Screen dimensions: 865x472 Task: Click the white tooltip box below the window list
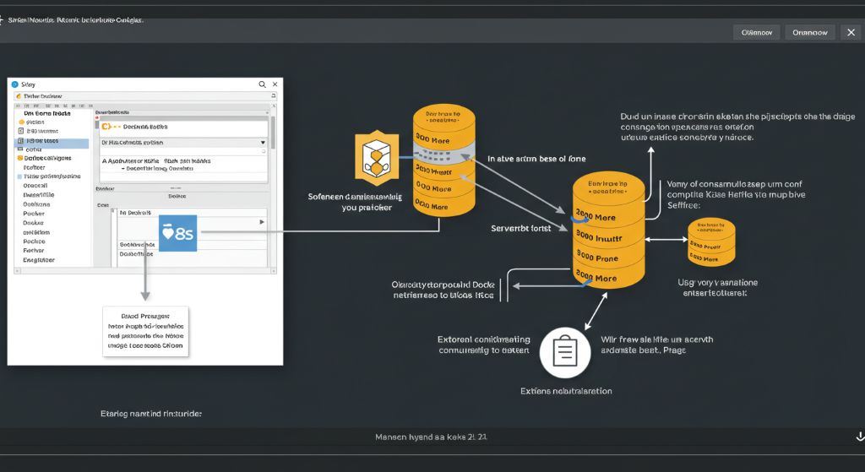coord(145,331)
